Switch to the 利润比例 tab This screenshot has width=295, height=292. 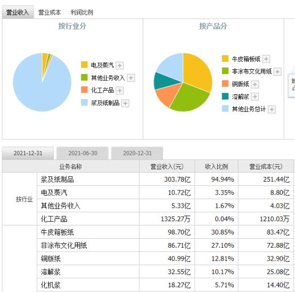pos(81,12)
